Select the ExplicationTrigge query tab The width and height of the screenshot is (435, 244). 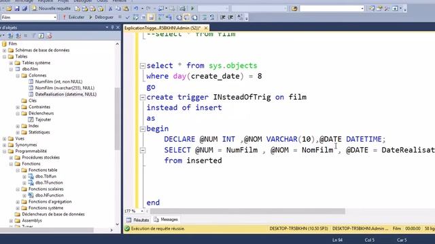coord(162,28)
